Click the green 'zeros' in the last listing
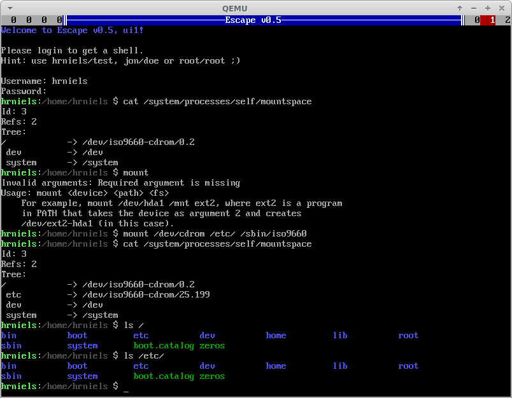The height and width of the screenshot is (398, 512). (212, 376)
